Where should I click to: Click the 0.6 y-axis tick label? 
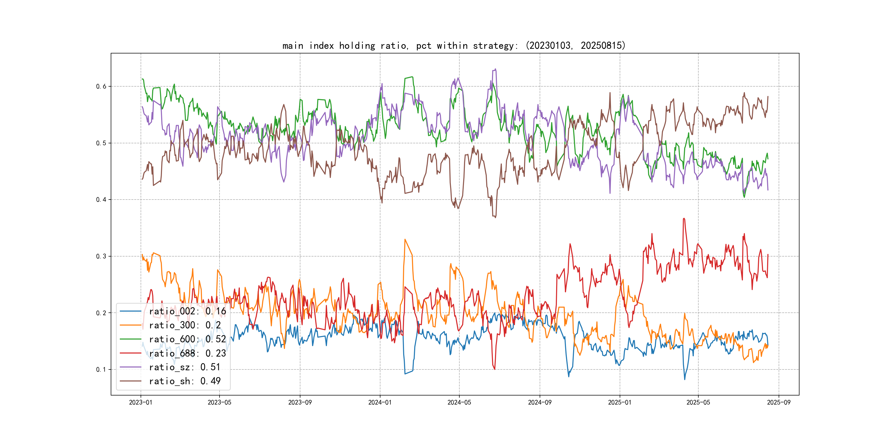tap(101, 87)
